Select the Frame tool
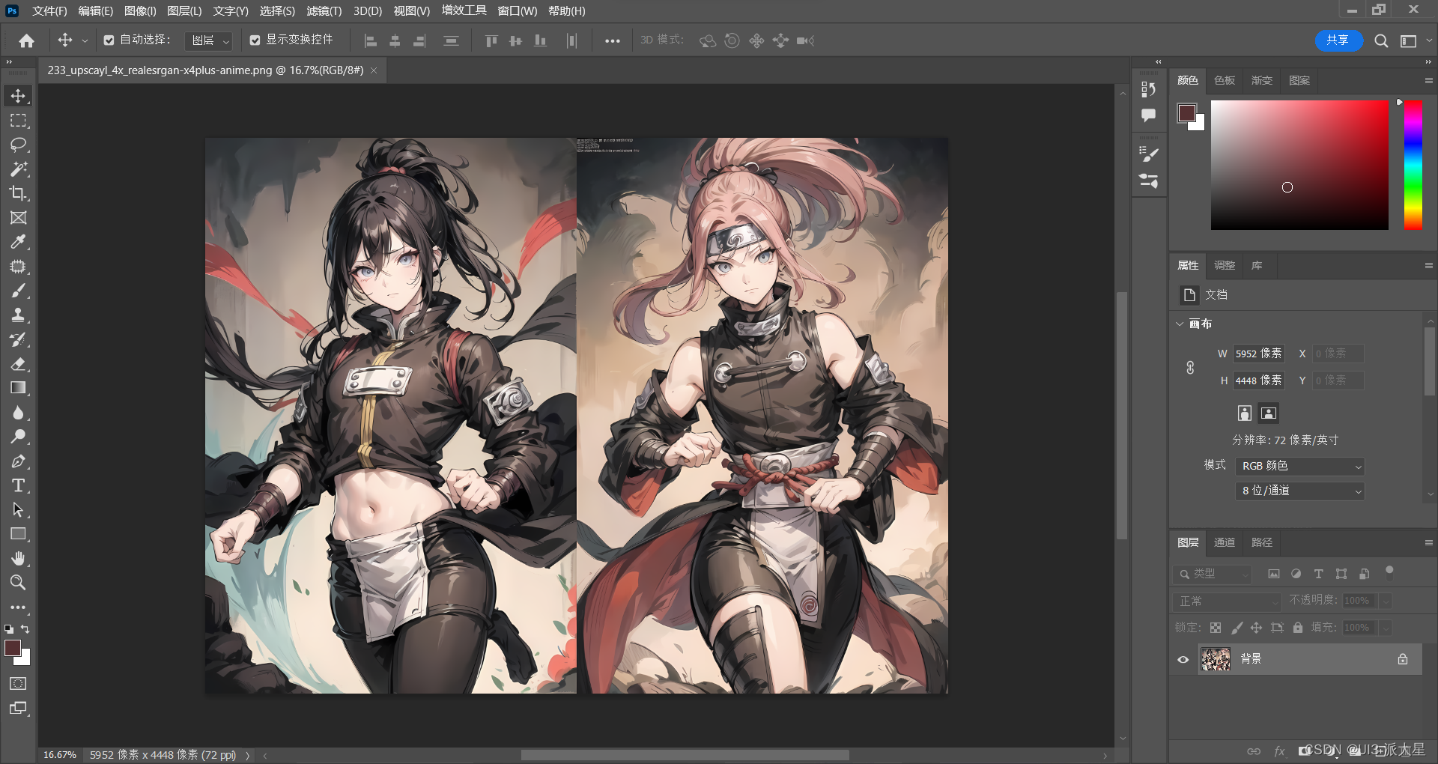This screenshot has width=1438, height=764. (x=18, y=218)
